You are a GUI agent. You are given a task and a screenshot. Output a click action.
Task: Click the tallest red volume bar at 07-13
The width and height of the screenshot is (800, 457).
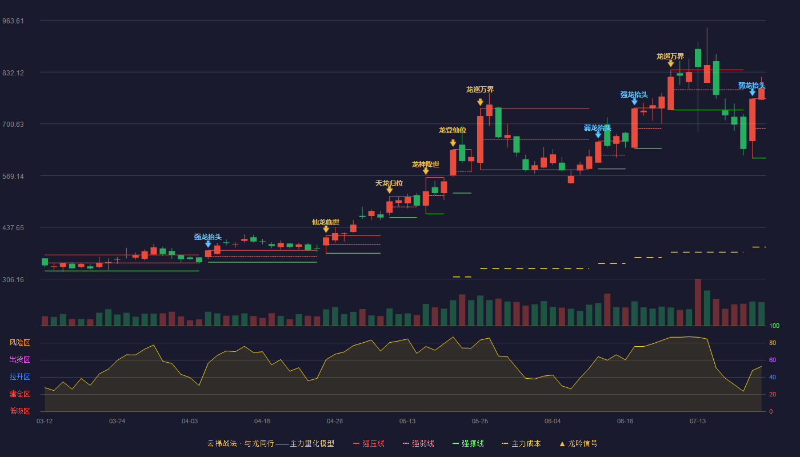coord(698,302)
